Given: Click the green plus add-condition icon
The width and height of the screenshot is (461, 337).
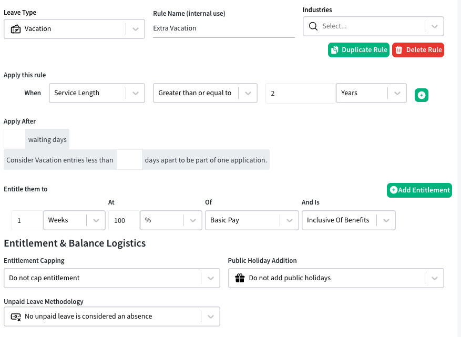Looking at the screenshot, I should click(x=421, y=95).
